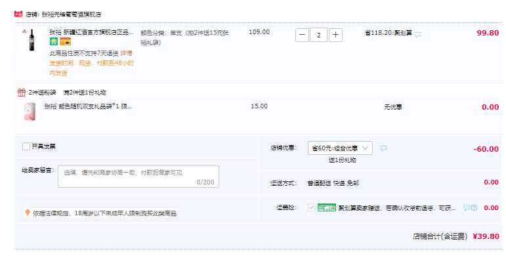Enable the 开具发票 checkbox

click(26, 146)
